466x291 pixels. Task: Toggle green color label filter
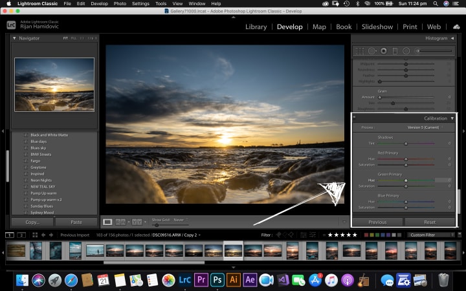pos(377,235)
